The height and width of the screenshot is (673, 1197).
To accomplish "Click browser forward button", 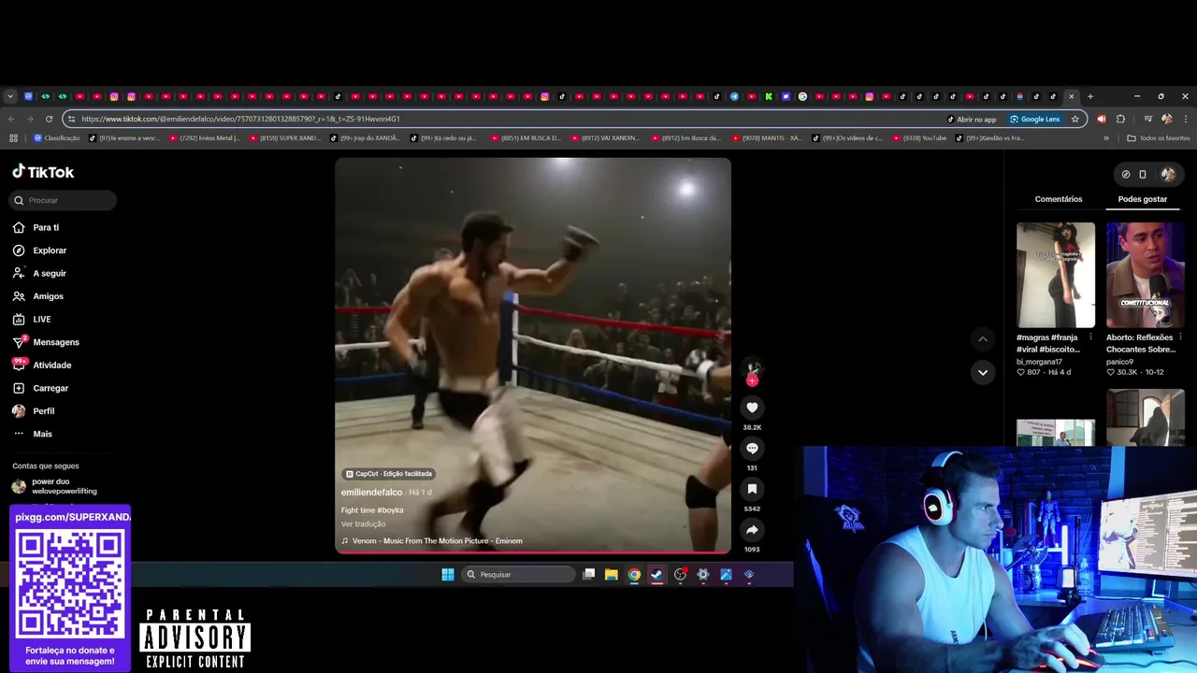I will point(30,119).
